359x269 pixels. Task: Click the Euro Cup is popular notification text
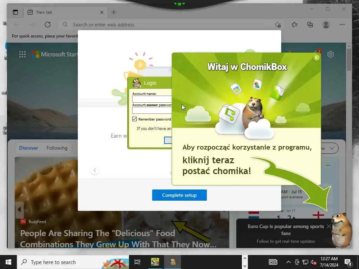(286, 230)
